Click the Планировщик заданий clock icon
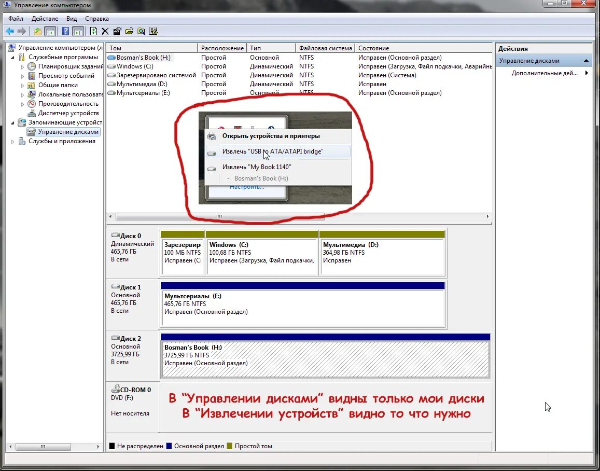600x471 pixels. (x=32, y=66)
